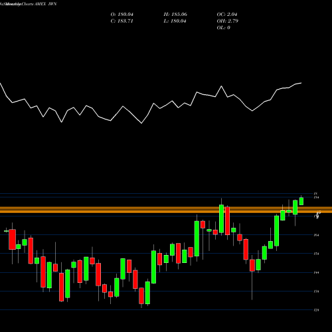Click the 154 price axis label
332x332 pixels.
317,254
